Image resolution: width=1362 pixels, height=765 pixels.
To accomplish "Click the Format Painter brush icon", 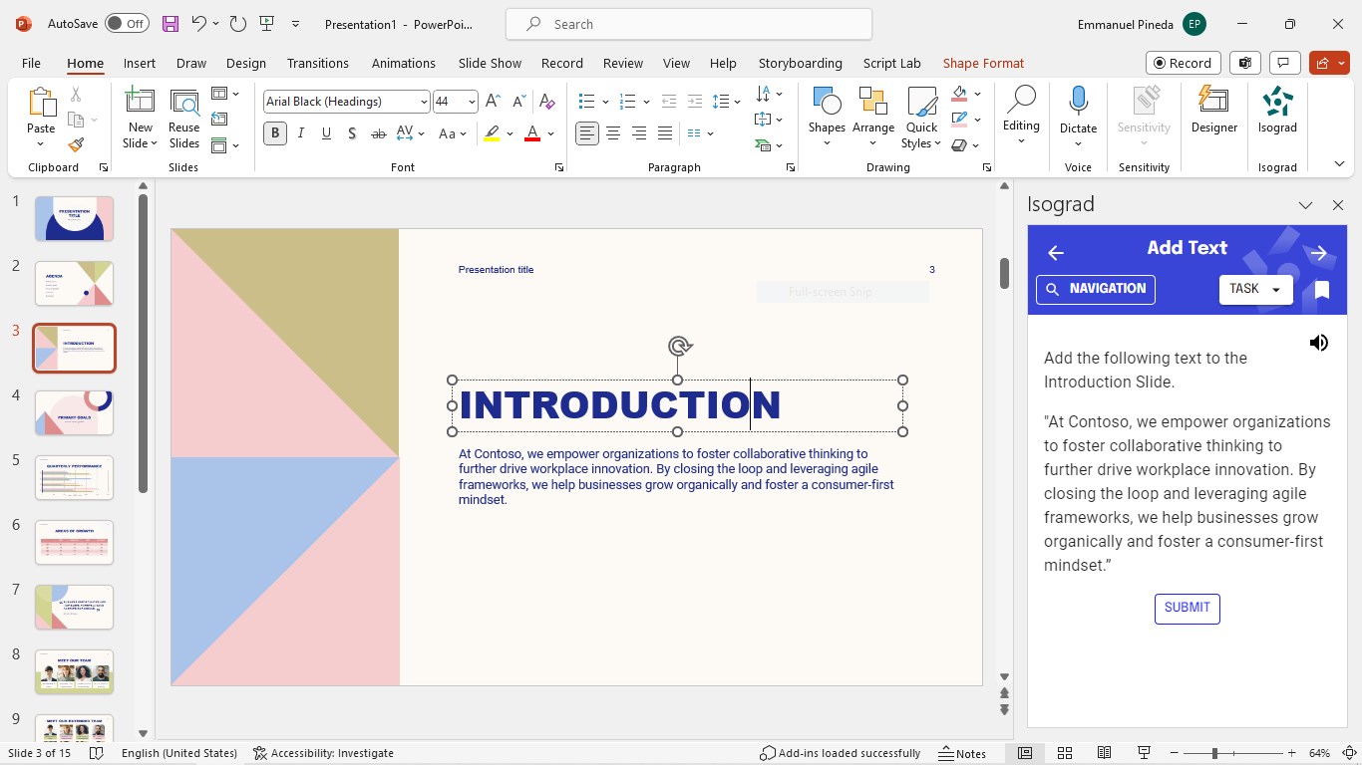I will [76, 144].
